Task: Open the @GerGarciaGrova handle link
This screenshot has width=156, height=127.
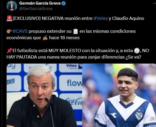Action: [36, 9]
